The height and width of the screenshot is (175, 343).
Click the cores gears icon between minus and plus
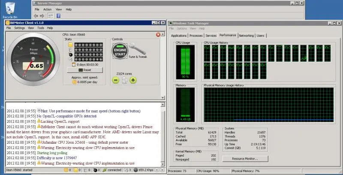coord(124,80)
